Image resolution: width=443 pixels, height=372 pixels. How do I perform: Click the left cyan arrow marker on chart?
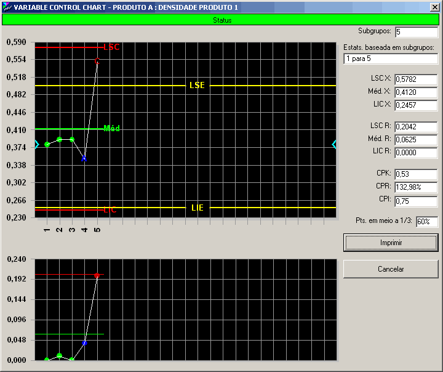pos(37,145)
